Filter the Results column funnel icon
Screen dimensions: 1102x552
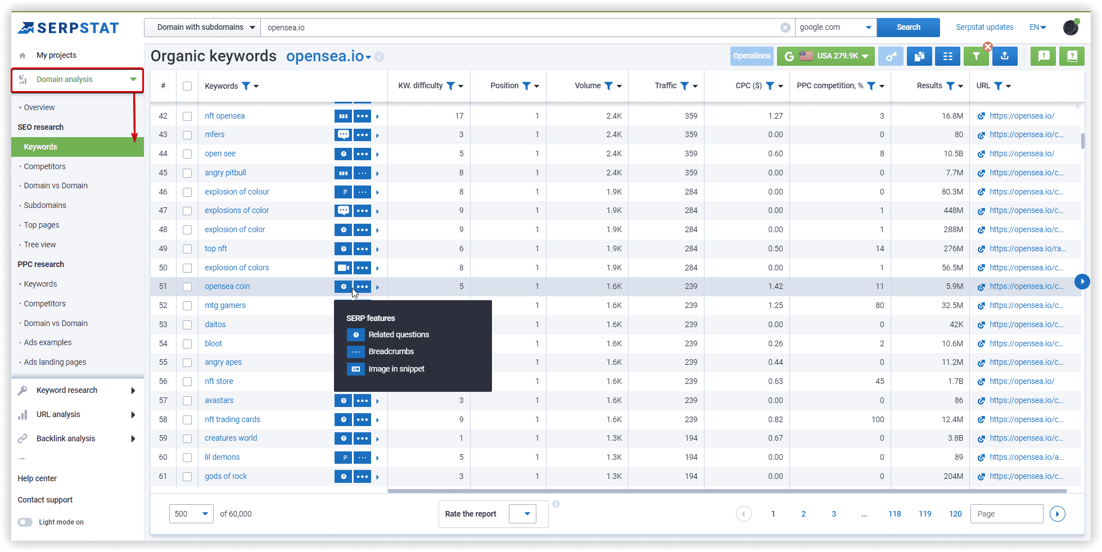[x=950, y=86]
